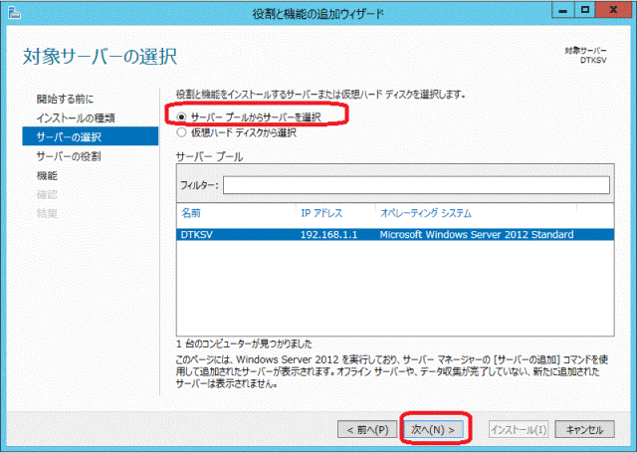Go to 機能 wizard step
Viewport: 637px width, 453px height.
pyautogui.click(x=47, y=175)
